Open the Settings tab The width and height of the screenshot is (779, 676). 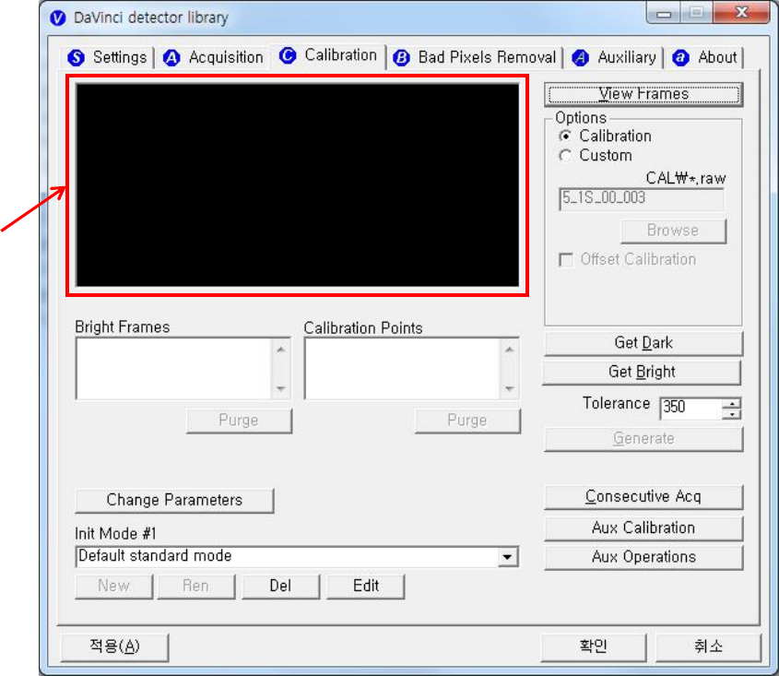pos(108,58)
